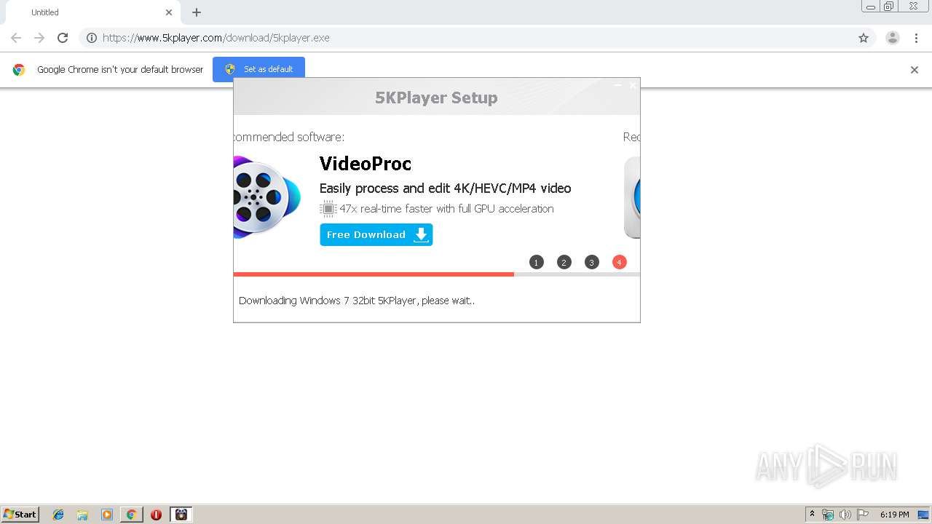Minimize the 5KPlayer Setup dialog
This screenshot has width=932, height=524.
(618, 85)
